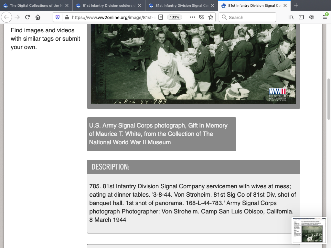Switch to 81st Infantry Division soldiers tab
This screenshot has height=248, width=331.
[x=107, y=5]
